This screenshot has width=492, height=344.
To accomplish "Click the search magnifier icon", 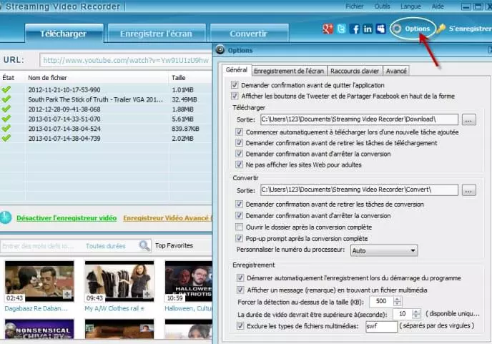I will (144, 246).
